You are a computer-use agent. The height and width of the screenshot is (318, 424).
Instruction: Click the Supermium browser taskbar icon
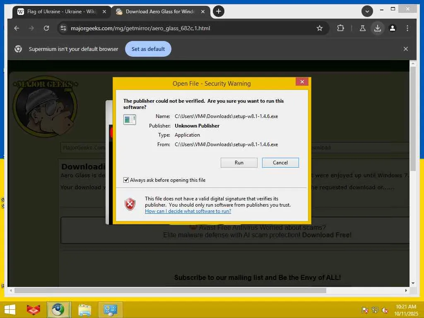[59, 310]
